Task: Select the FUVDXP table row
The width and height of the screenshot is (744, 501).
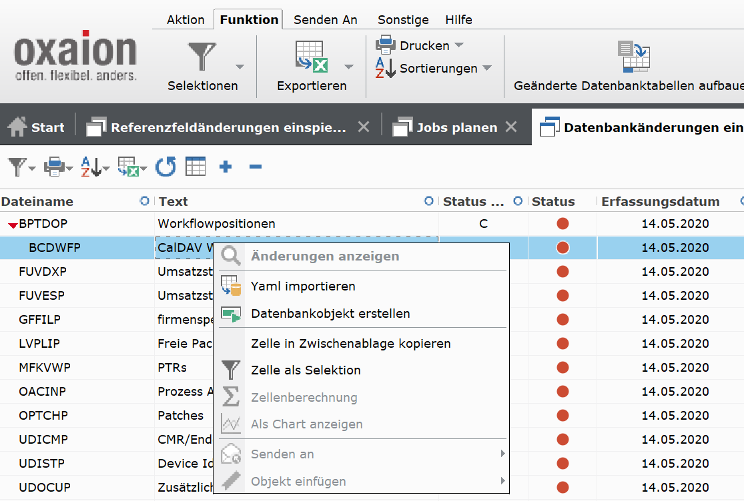Action: click(43, 272)
